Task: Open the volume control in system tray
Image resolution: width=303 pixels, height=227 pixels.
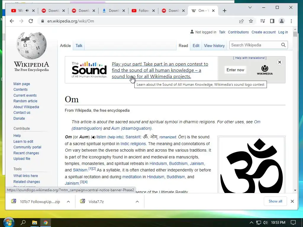Action: click(x=265, y=223)
